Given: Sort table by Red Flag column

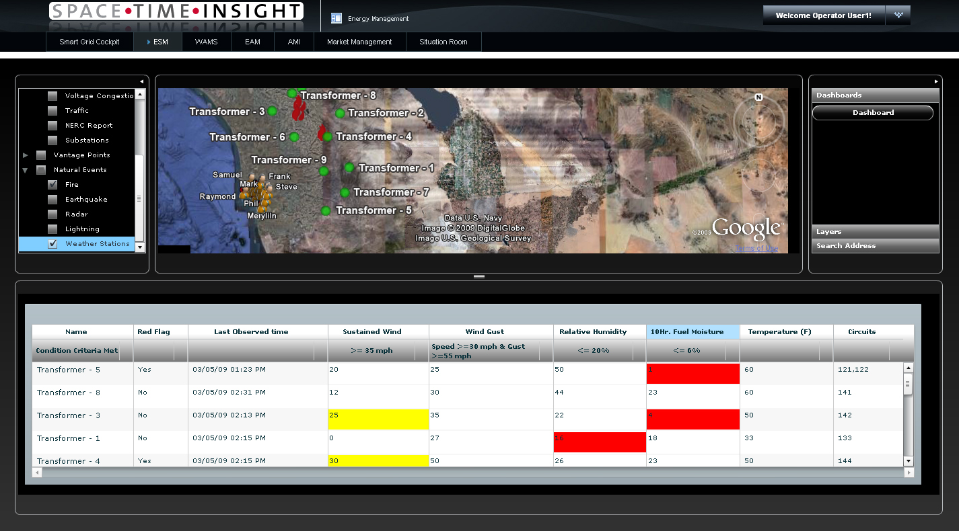Looking at the screenshot, I should coord(161,332).
